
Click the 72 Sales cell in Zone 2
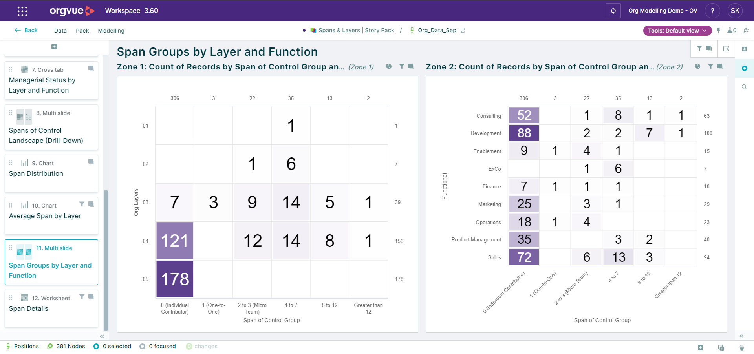[x=524, y=257]
